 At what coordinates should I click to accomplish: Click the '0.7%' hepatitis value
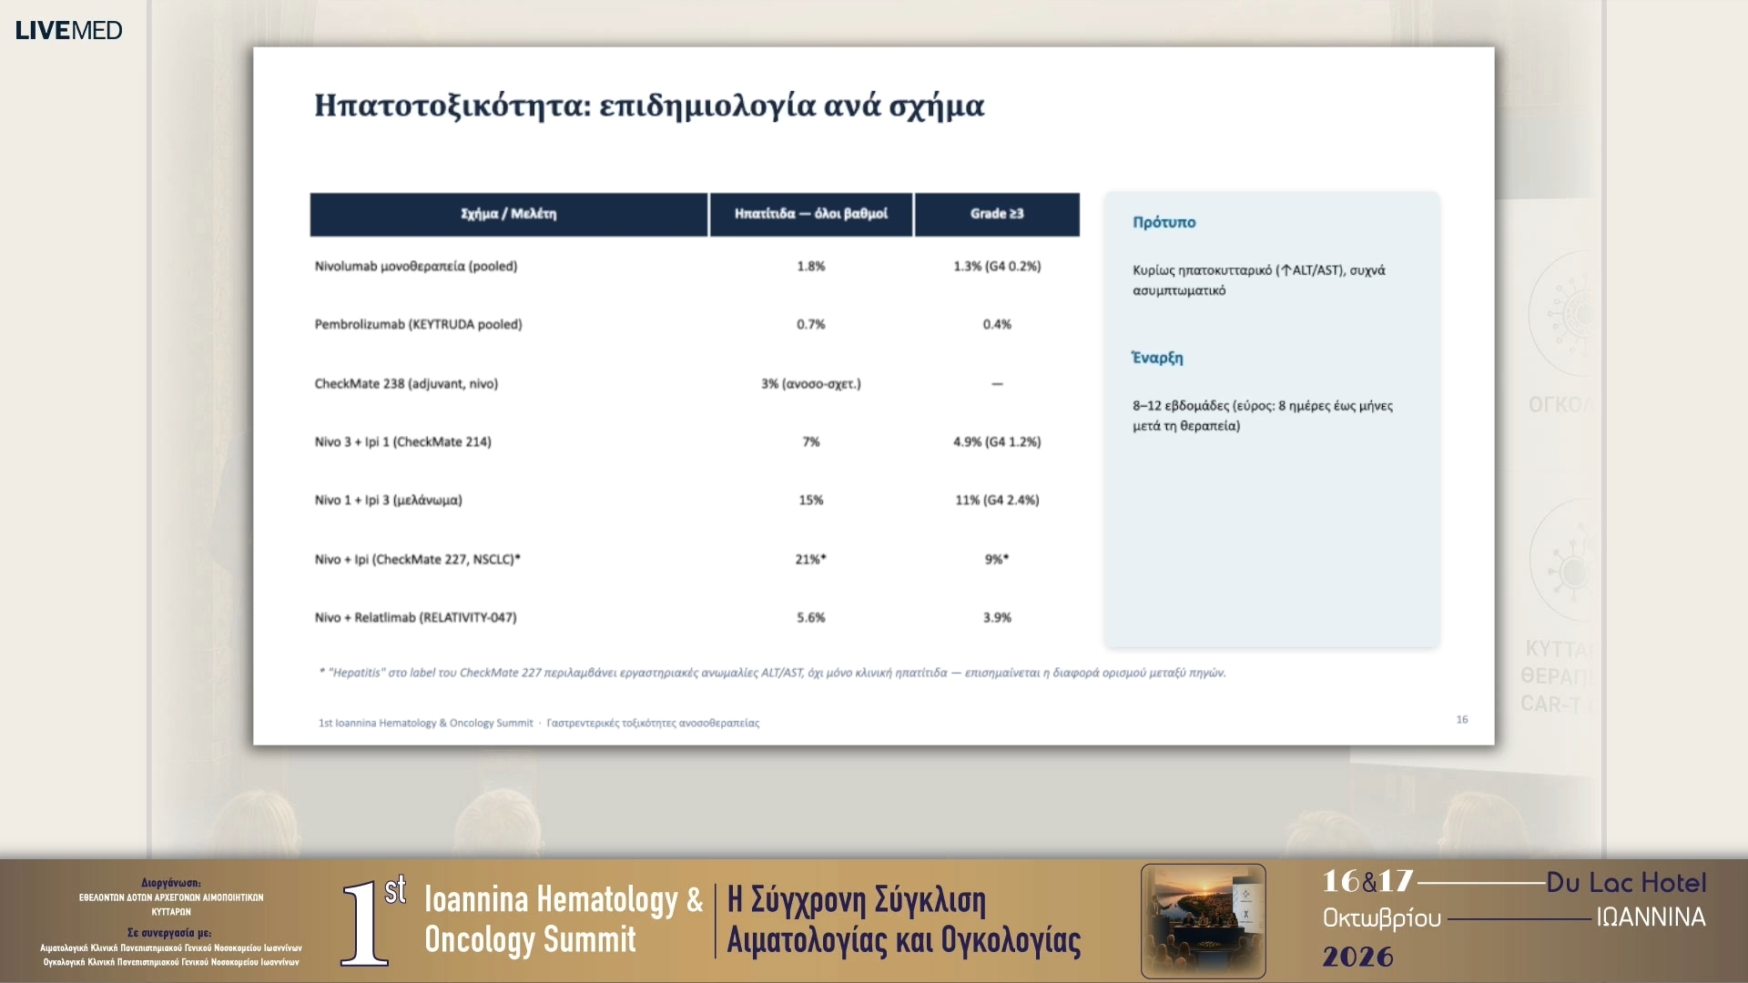tap(810, 324)
